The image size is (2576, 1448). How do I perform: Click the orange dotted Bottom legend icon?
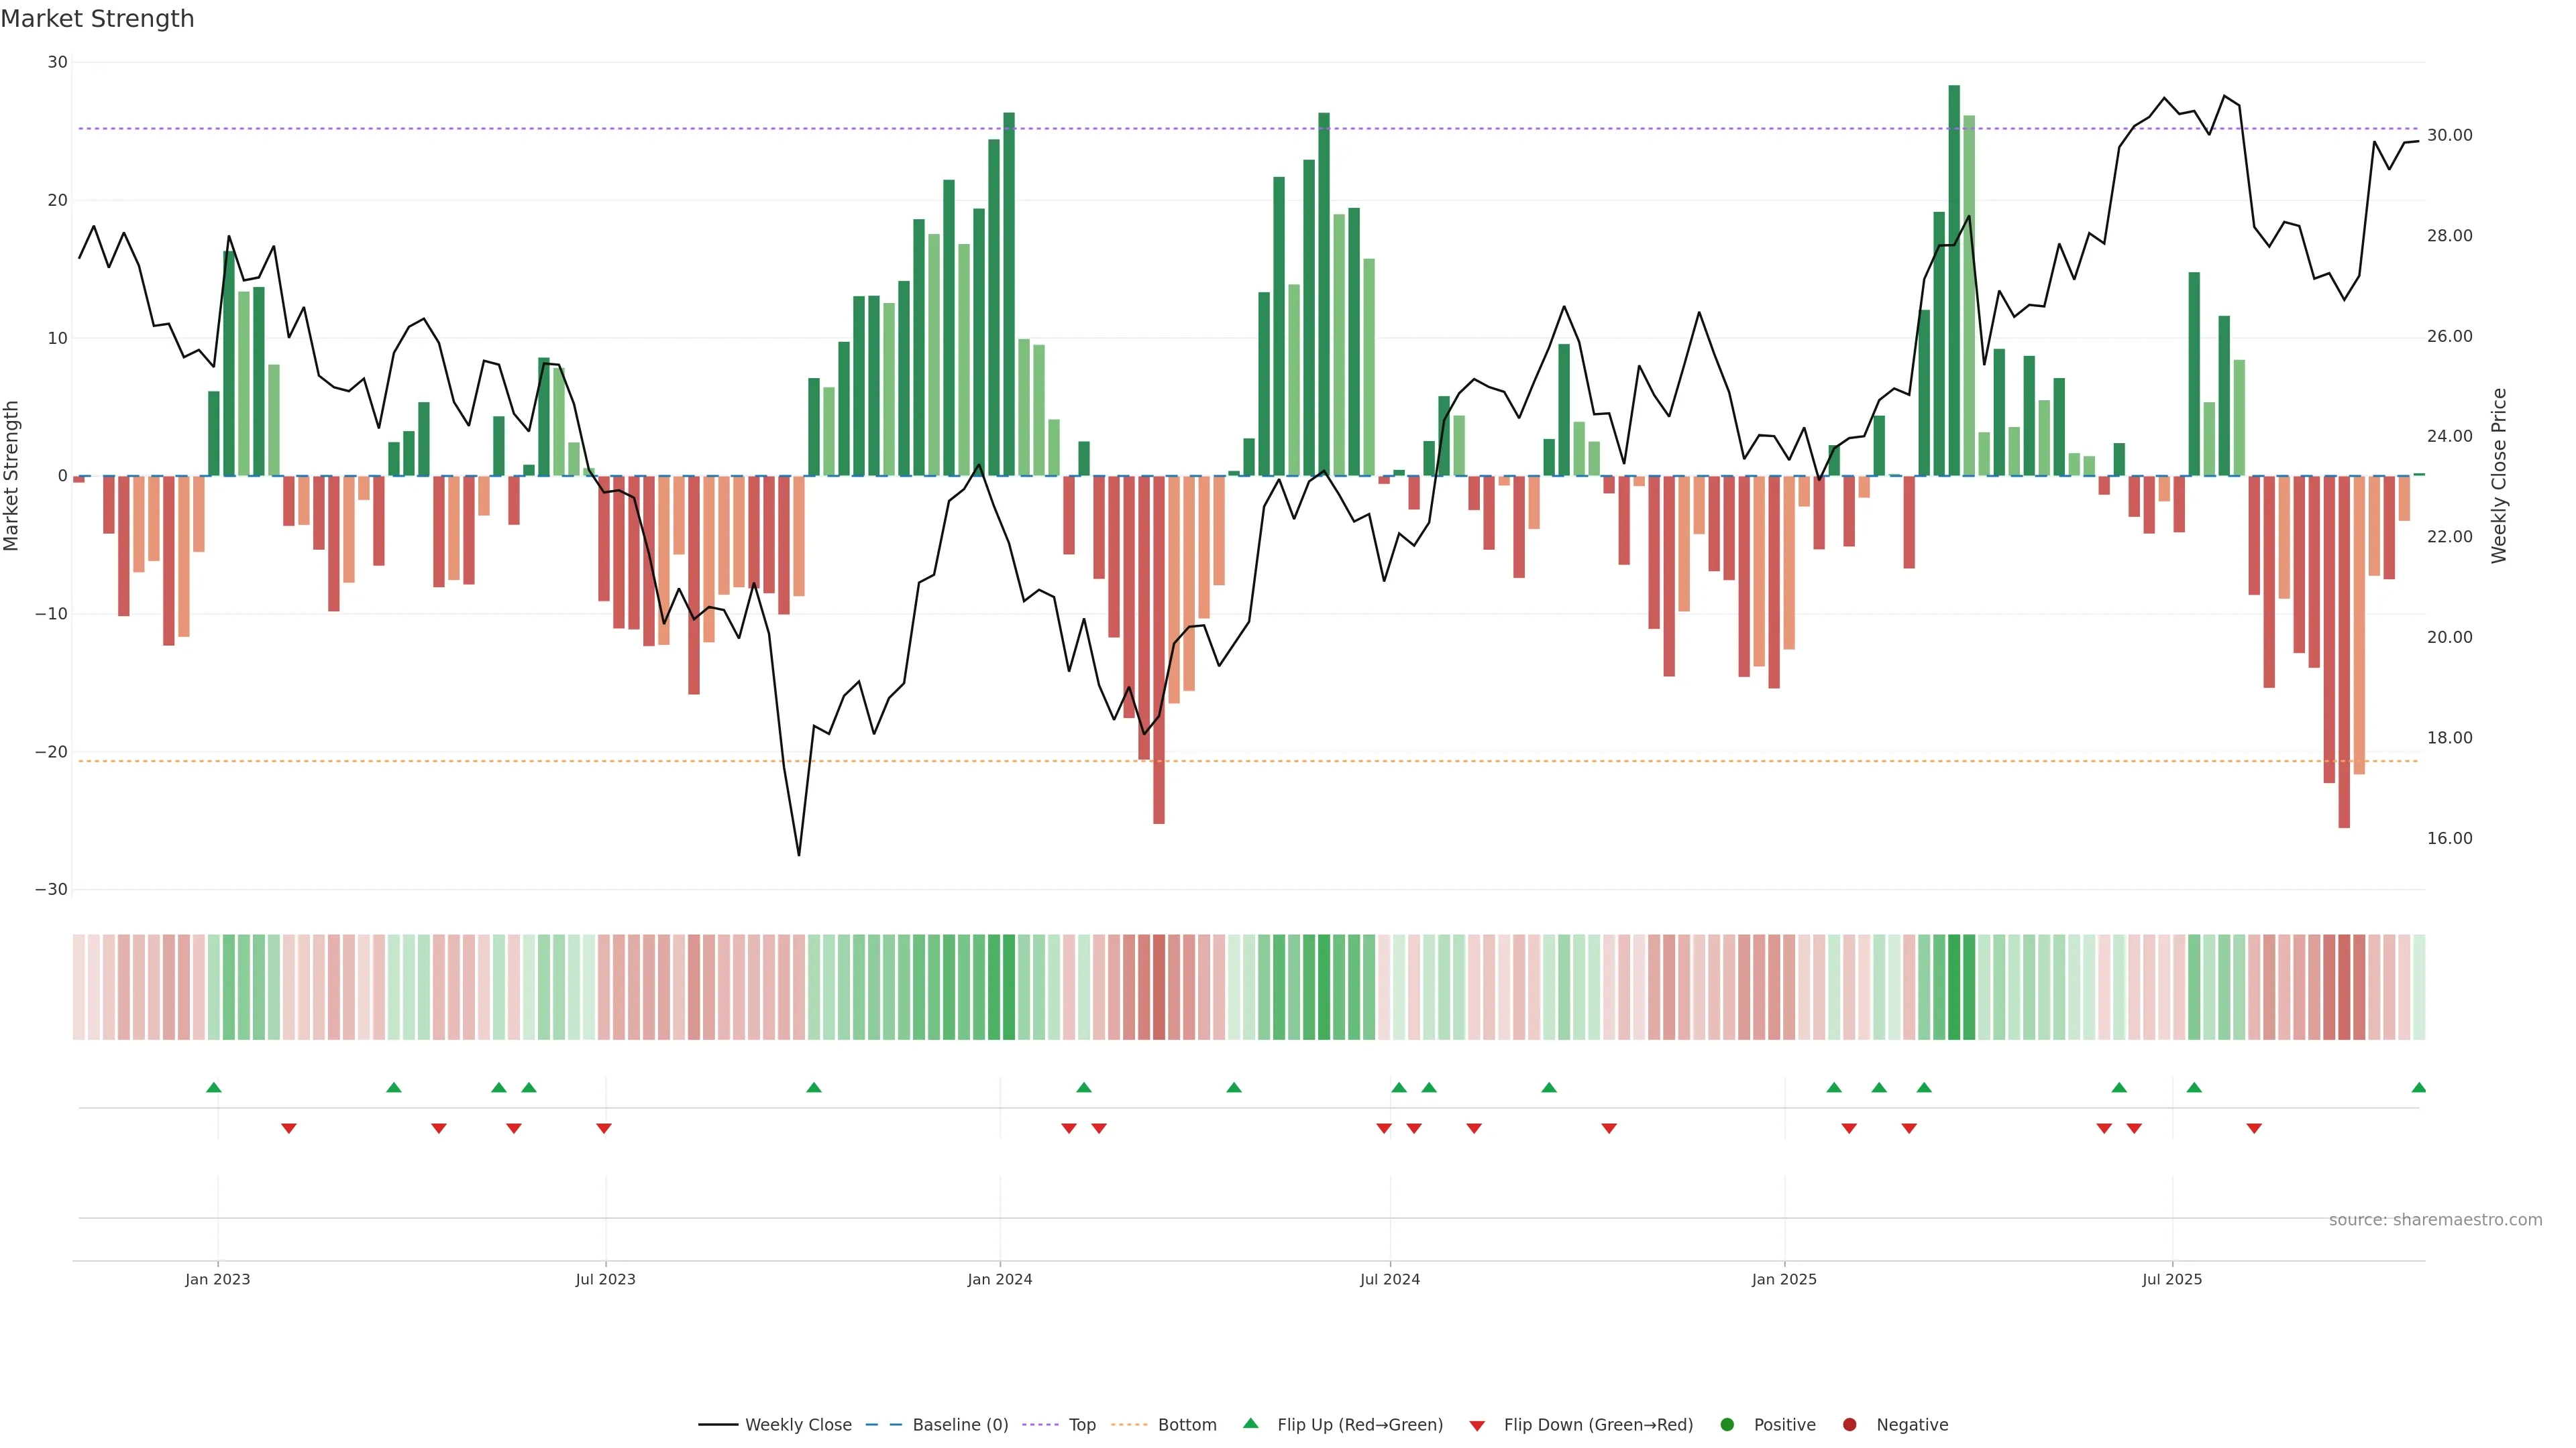pyautogui.click(x=1129, y=1425)
